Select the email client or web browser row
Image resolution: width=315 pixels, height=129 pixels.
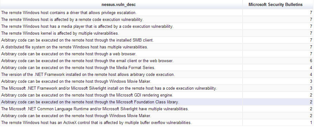click(157, 61)
